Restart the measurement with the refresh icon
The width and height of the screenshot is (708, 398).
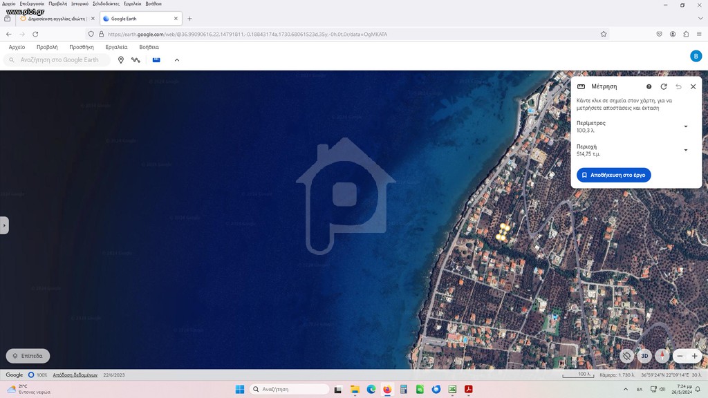click(x=663, y=86)
